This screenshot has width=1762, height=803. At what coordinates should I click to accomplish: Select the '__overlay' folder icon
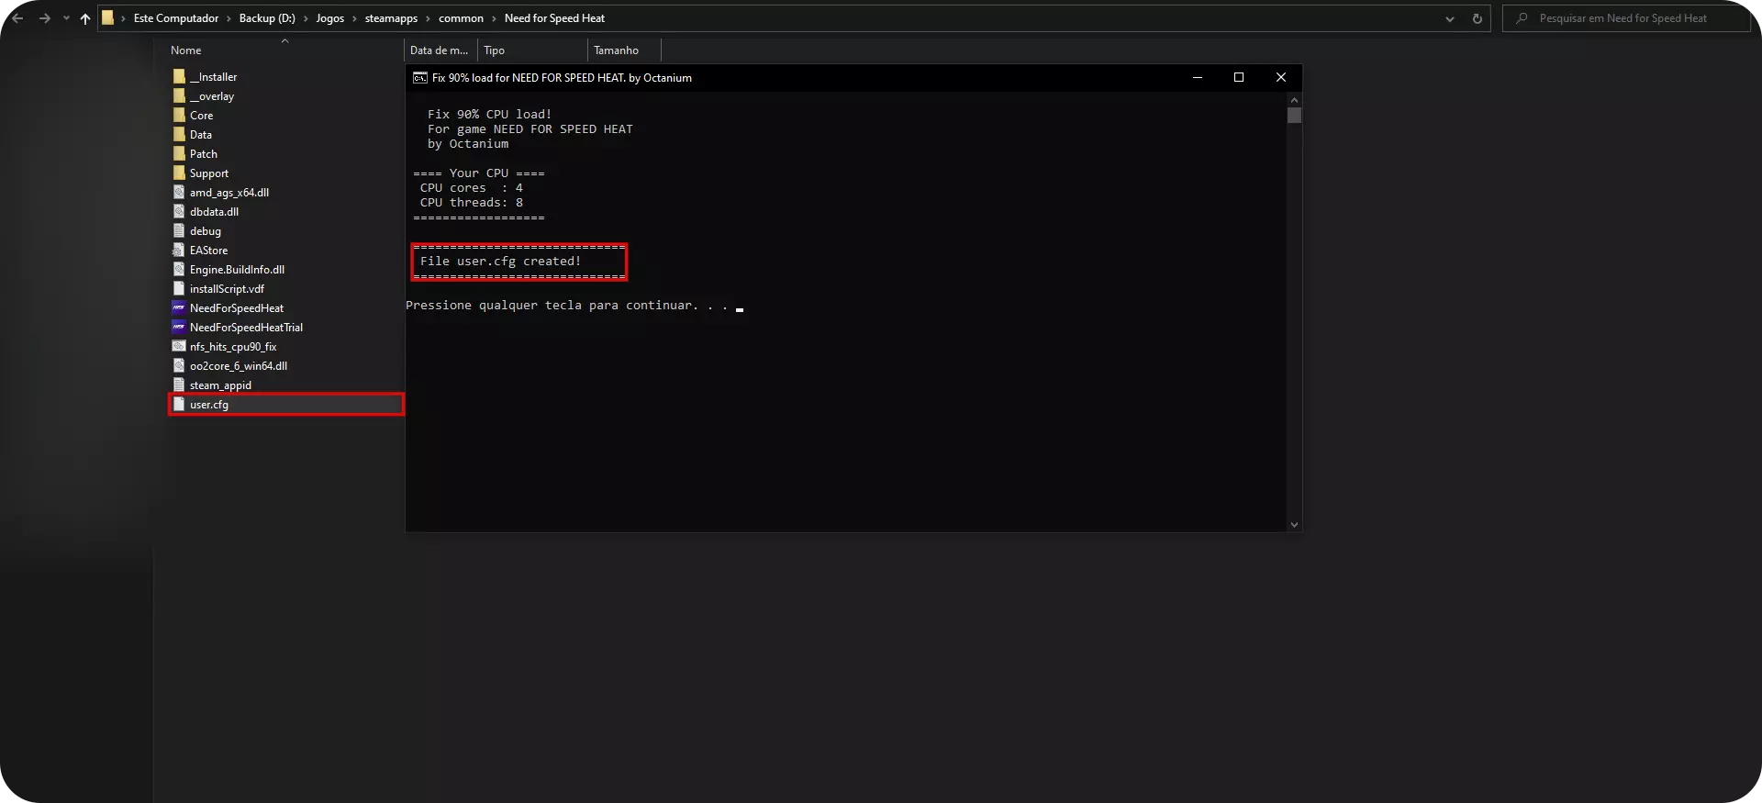tap(179, 96)
